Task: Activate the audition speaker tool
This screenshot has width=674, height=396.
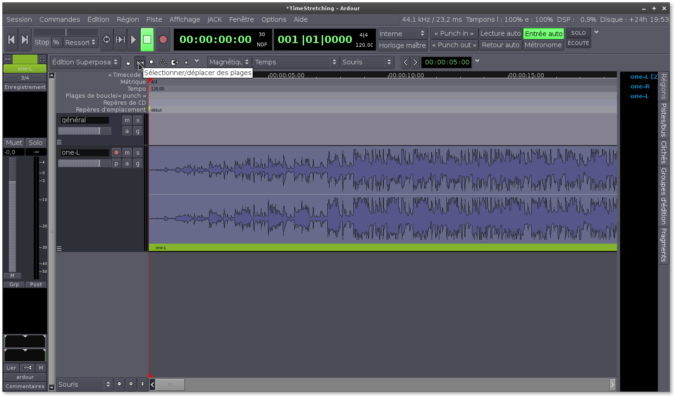Action: coord(186,63)
